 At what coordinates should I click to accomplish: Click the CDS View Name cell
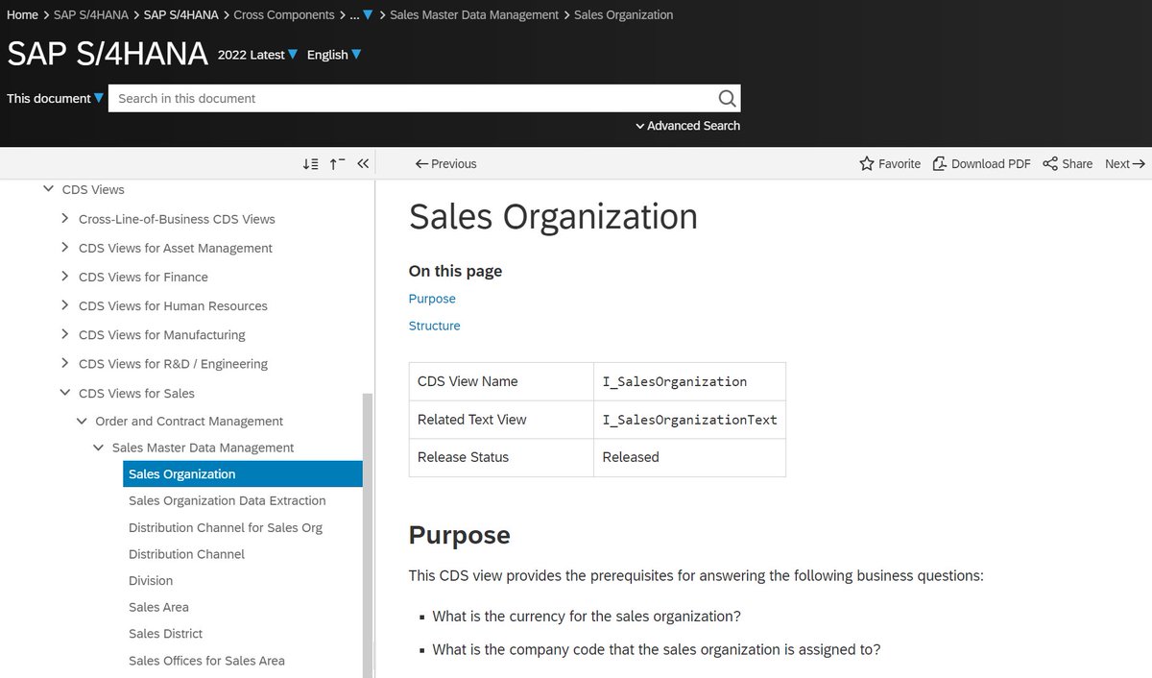coord(501,381)
